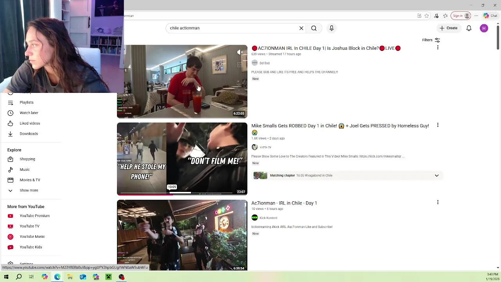Screen dimensions: 501x282
Task: Click the Downloads arrow icon
Action: [11, 134]
